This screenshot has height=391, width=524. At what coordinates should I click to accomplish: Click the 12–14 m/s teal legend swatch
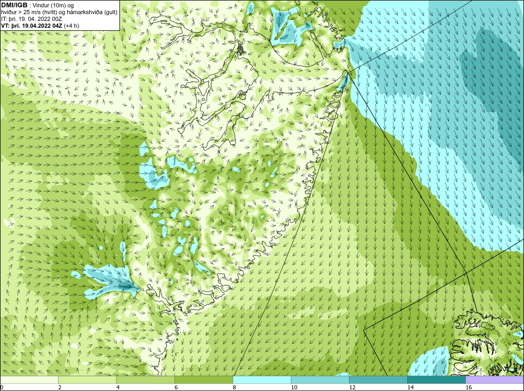point(378,379)
